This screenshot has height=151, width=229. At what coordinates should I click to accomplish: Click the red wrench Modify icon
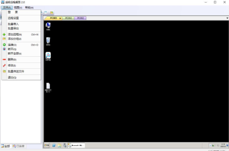4,66
